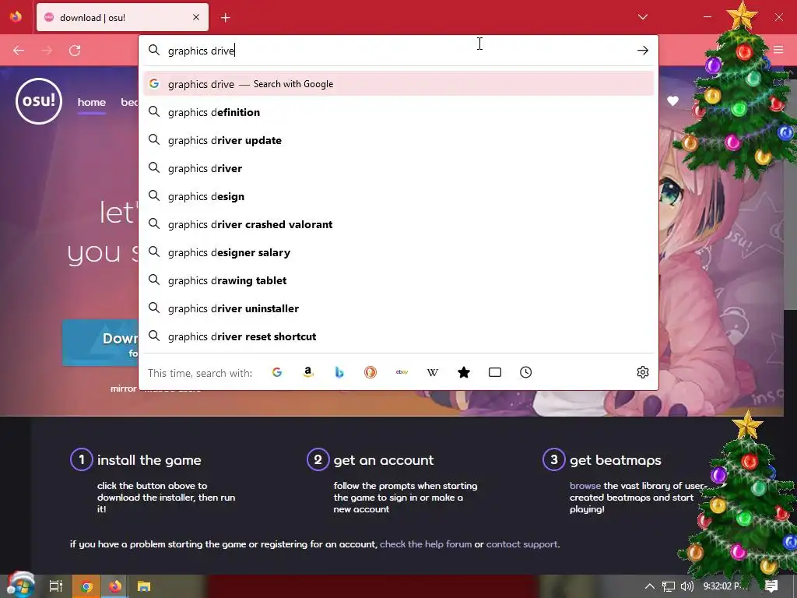Screen dimensions: 797x598
Task: Click the white heart support icon
Action: click(x=672, y=100)
